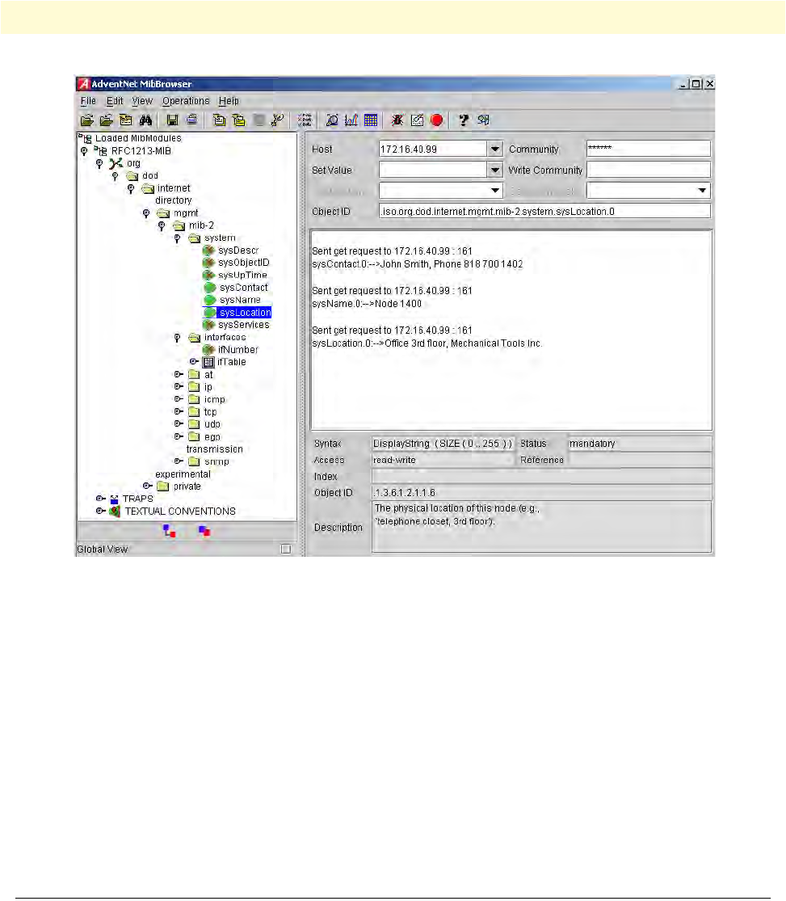This screenshot has height=901, width=786.
Task: Select the directory tree node
Action: coord(173,200)
